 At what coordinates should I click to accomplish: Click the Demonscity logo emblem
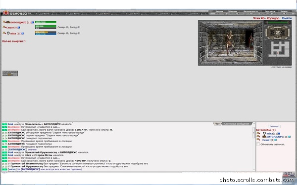[6, 13]
